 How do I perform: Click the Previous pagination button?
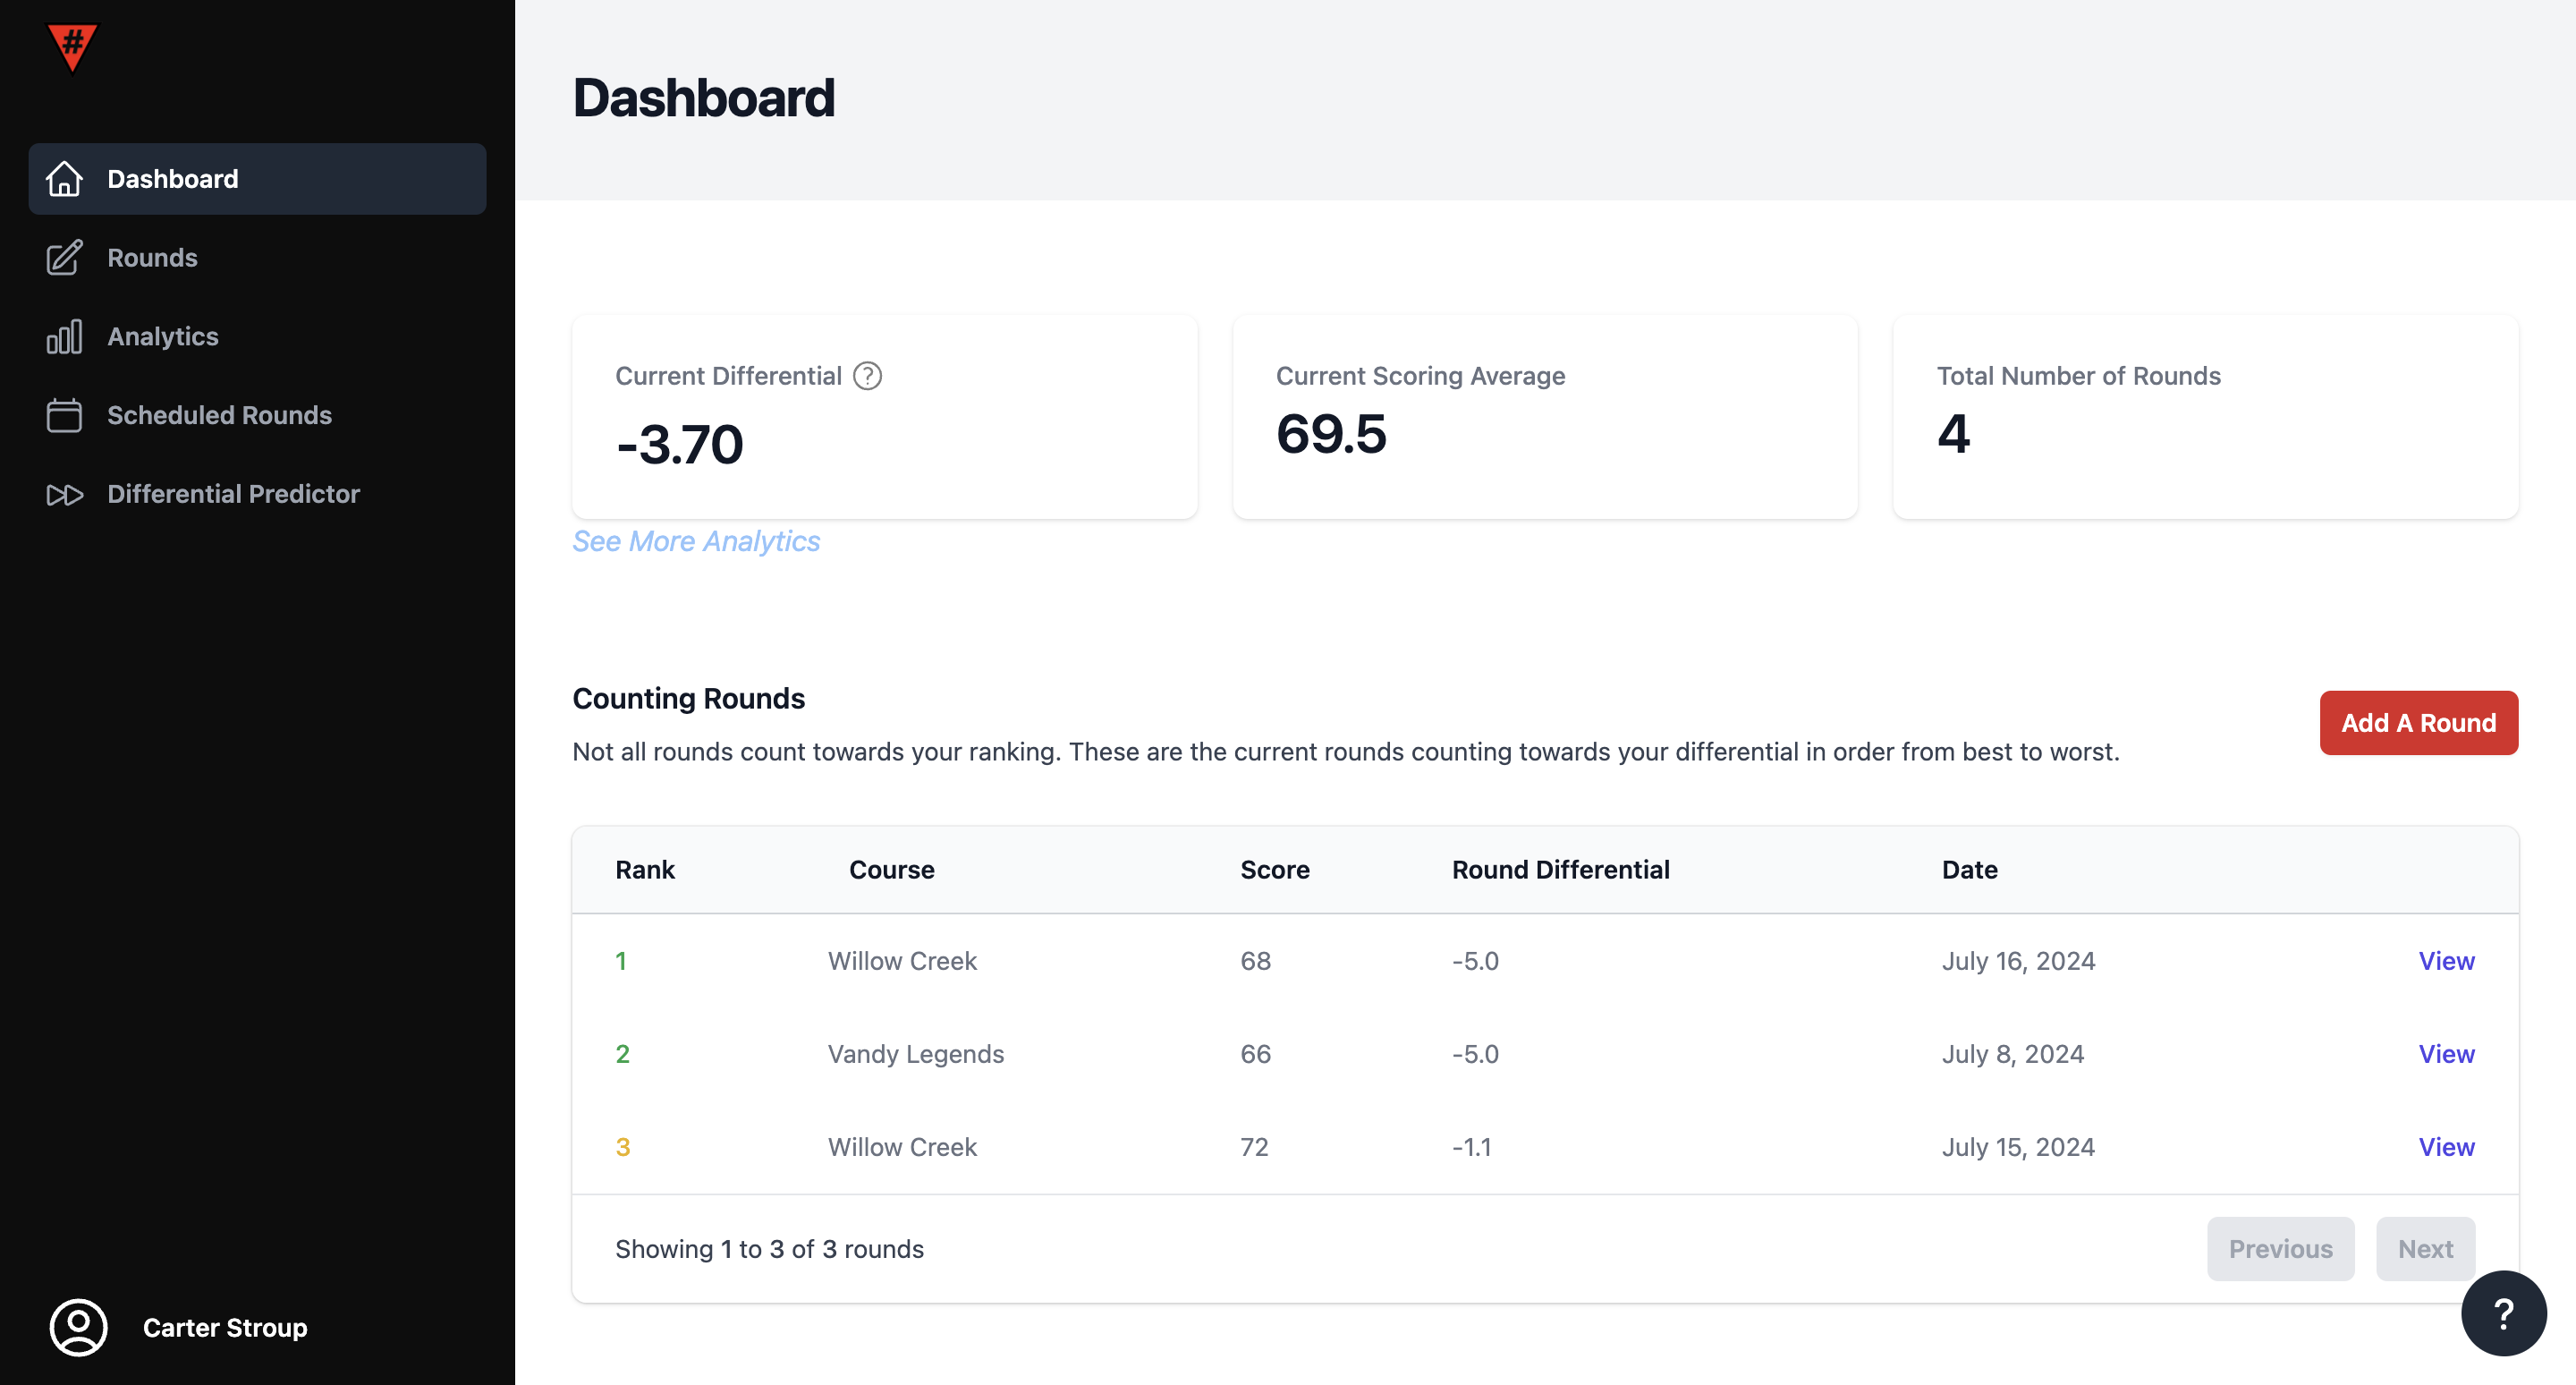(x=2280, y=1249)
